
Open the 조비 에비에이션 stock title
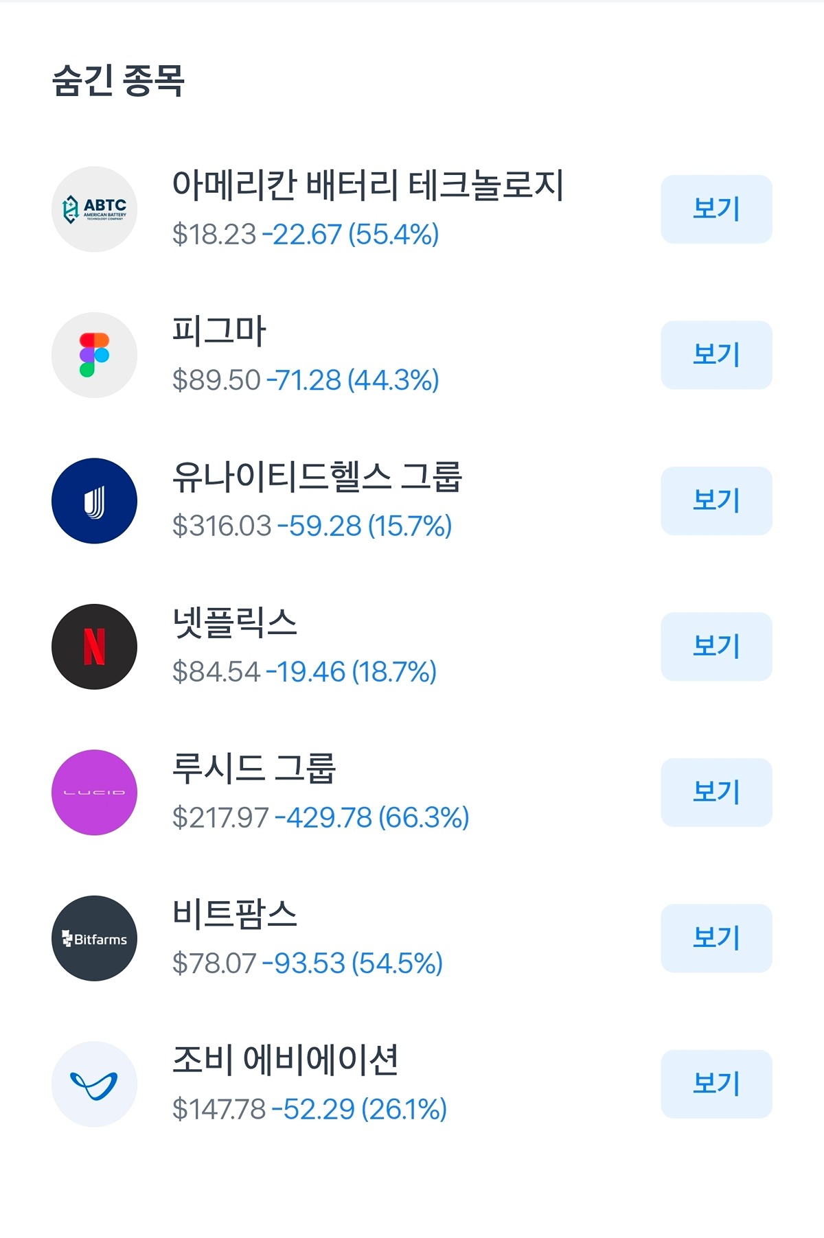click(x=285, y=1060)
